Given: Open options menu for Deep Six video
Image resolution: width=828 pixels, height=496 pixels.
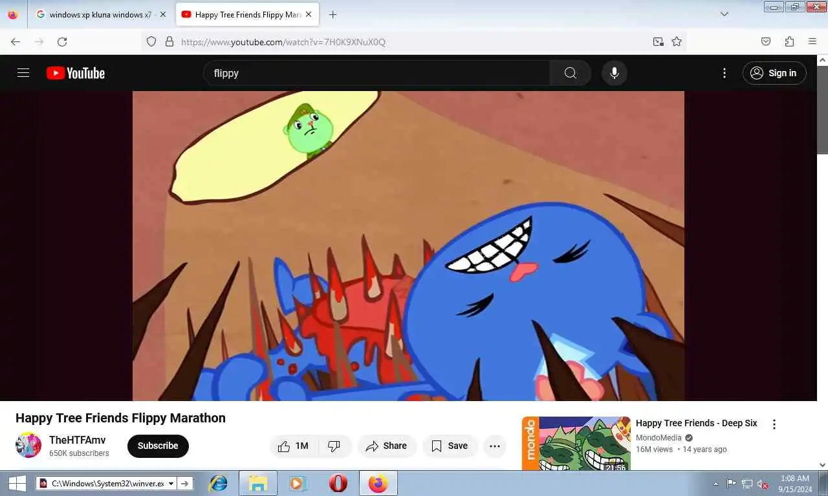Looking at the screenshot, I should (x=774, y=424).
